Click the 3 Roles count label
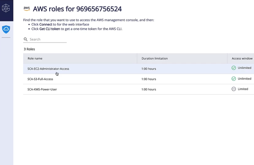This screenshot has width=254, height=165. coord(29,49)
